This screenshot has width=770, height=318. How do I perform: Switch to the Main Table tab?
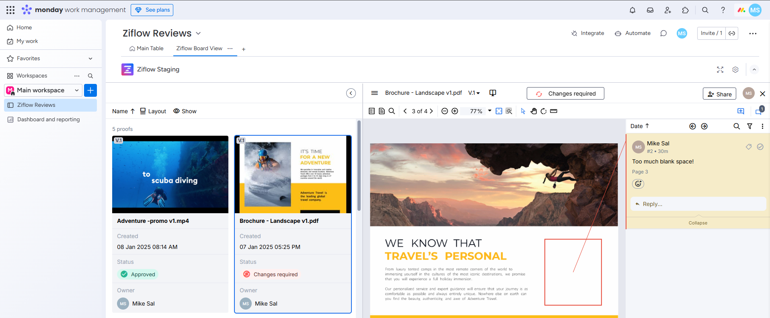(x=146, y=49)
